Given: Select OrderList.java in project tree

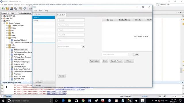Looking at the screenshot, I should point(19,64).
